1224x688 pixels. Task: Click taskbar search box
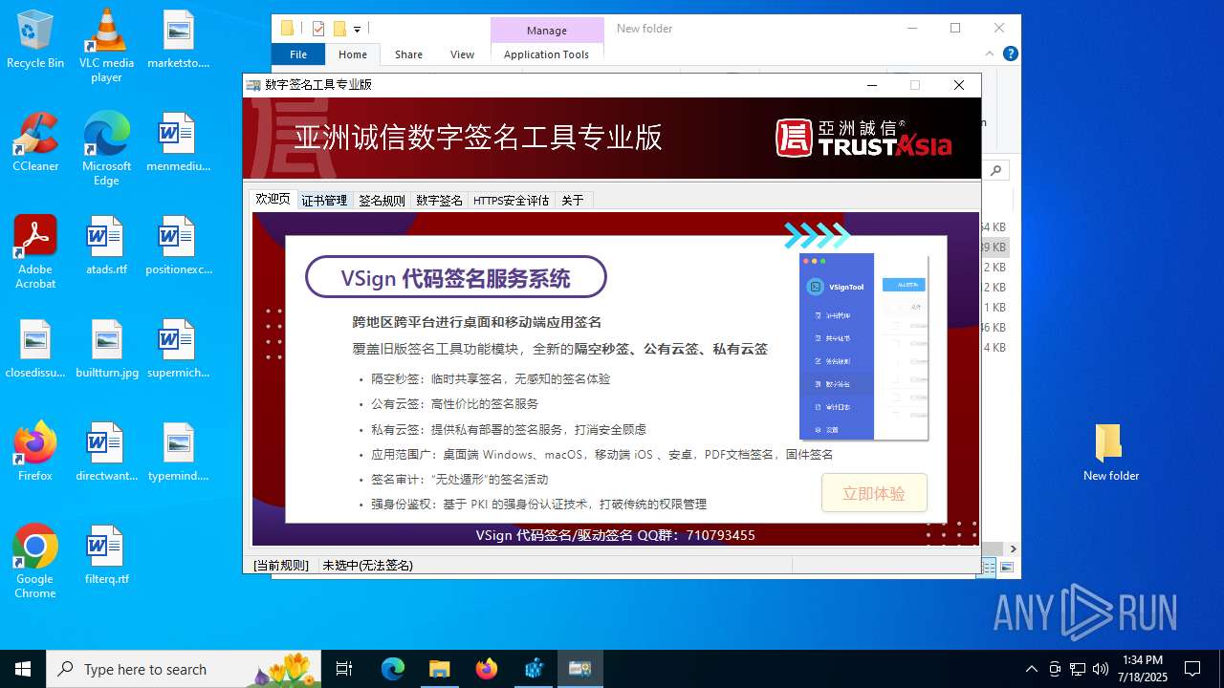[185, 669]
